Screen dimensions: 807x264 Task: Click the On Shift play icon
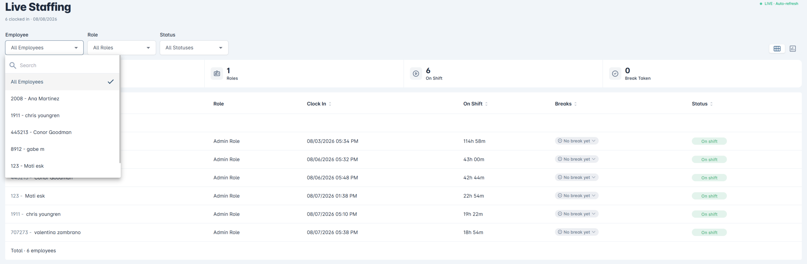tap(416, 73)
